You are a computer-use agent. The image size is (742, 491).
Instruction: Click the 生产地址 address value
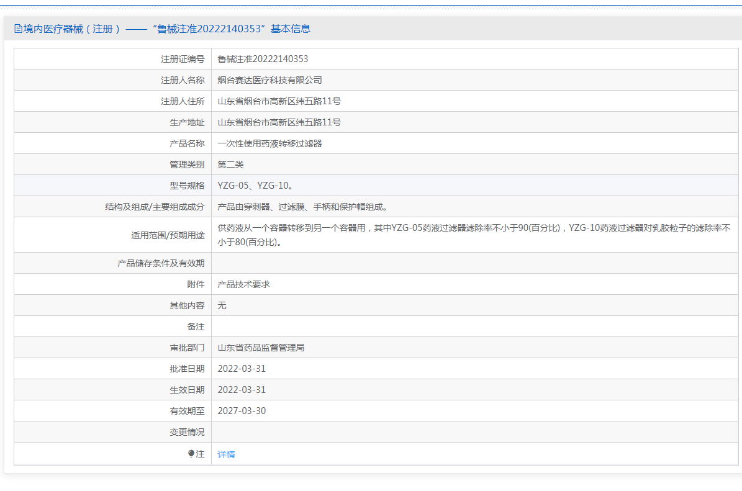(279, 122)
